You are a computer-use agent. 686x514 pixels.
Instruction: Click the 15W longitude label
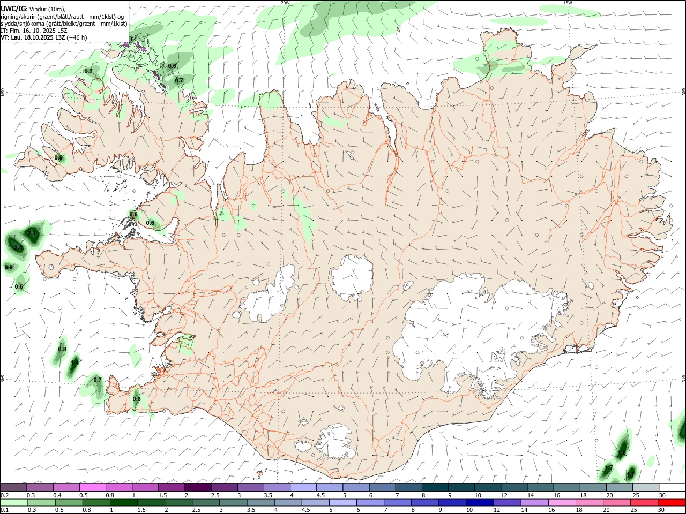[x=568, y=3]
